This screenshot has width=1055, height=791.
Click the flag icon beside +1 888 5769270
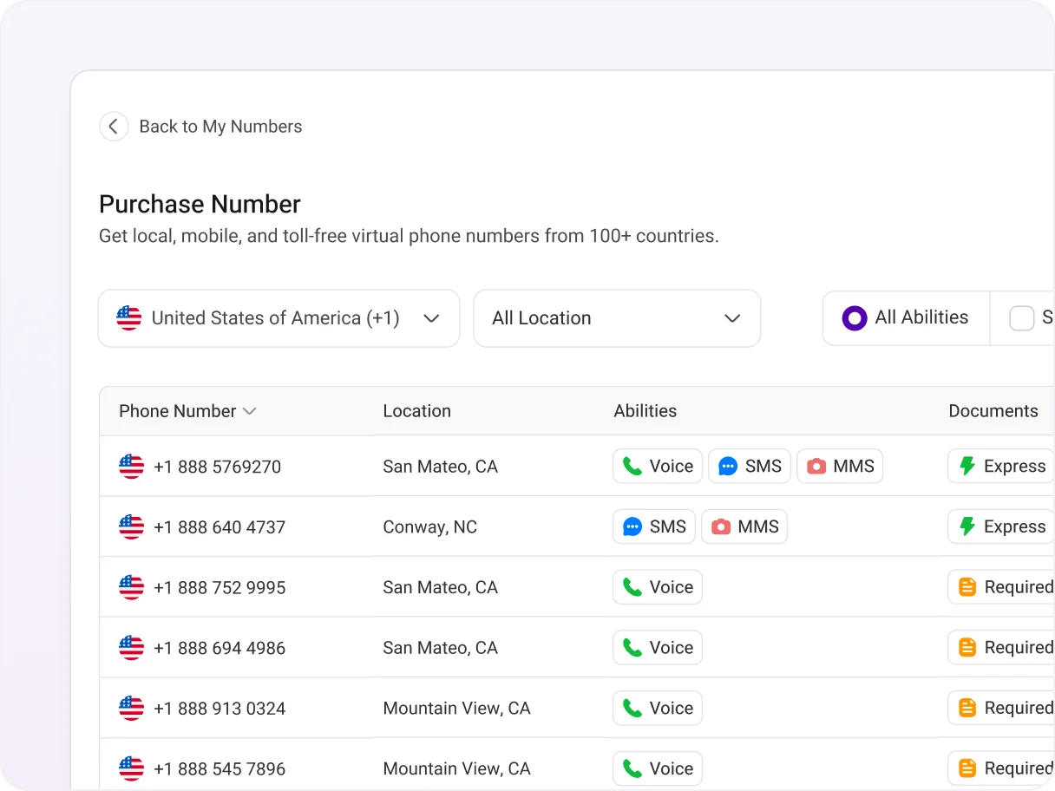click(131, 466)
